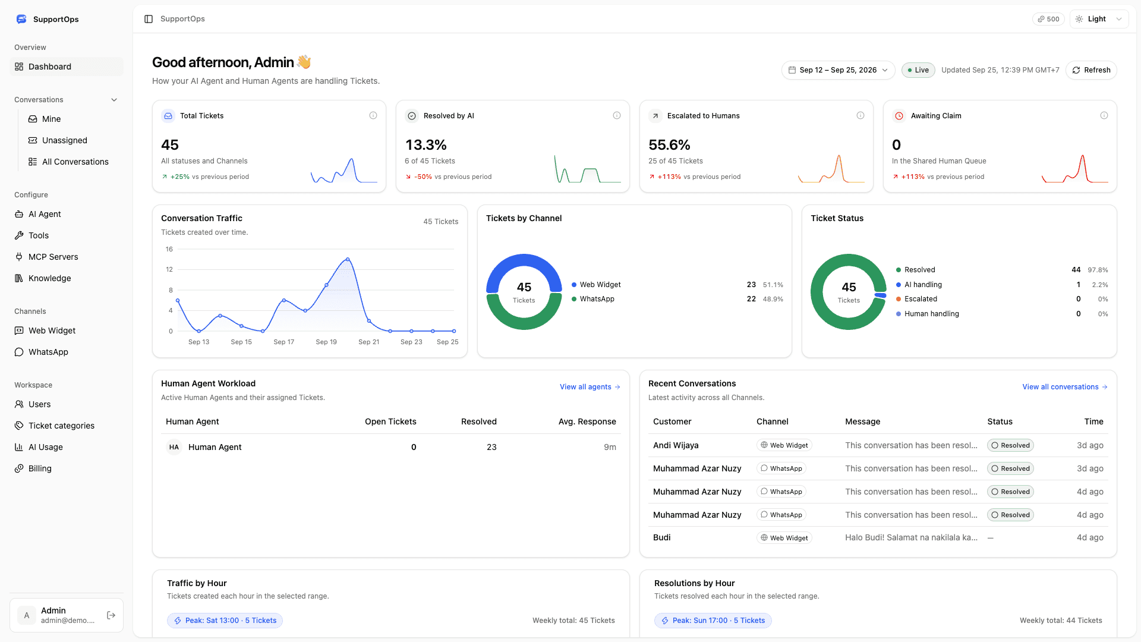Open the AI Usage page

point(67,447)
